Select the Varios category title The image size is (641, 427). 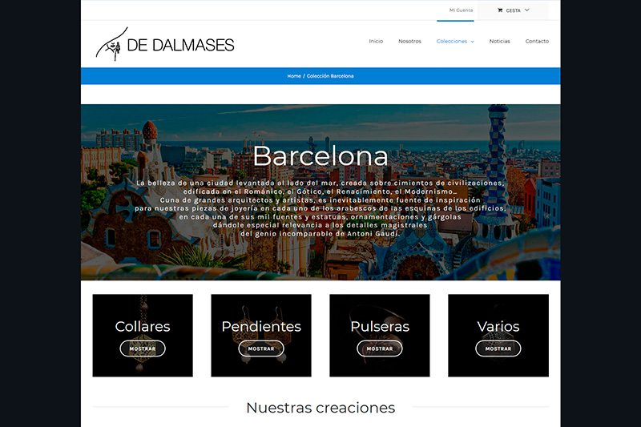pyautogui.click(x=498, y=327)
